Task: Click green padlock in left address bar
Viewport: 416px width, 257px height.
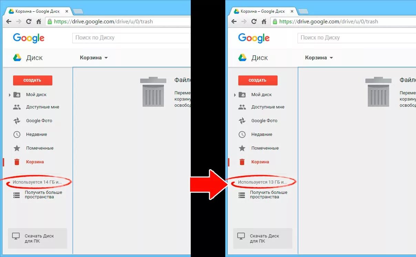Action: tap(50, 21)
